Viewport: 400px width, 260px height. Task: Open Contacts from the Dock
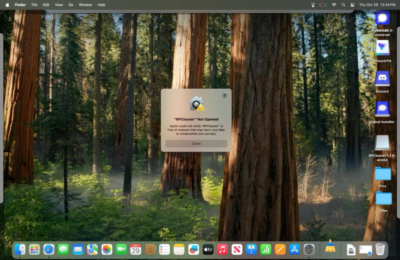tap(150, 249)
